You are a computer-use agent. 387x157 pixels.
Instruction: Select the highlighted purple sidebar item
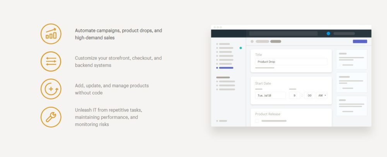click(226, 68)
